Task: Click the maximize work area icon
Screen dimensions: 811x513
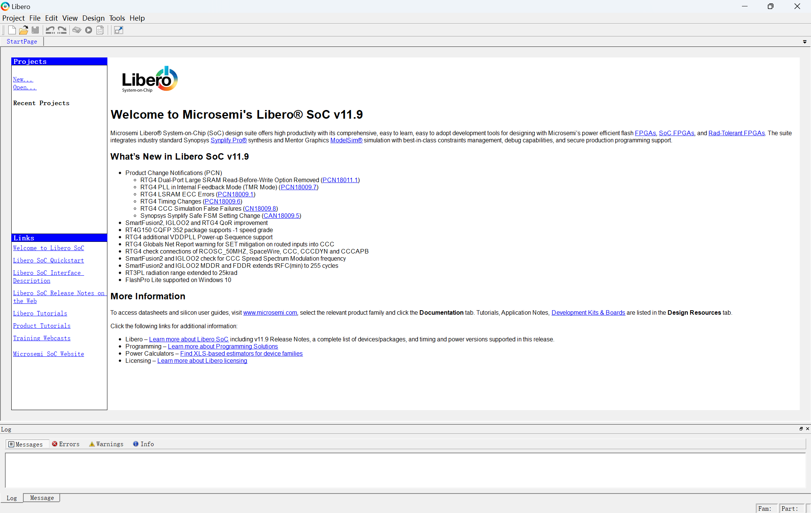Action: [119, 30]
